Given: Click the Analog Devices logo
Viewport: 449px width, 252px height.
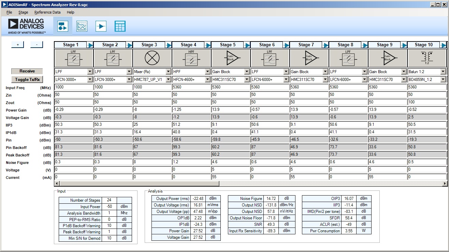Looking at the screenshot, I should (x=25, y=26).
